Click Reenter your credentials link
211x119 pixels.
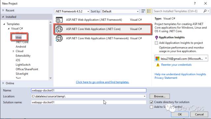(x=176, y=65)
